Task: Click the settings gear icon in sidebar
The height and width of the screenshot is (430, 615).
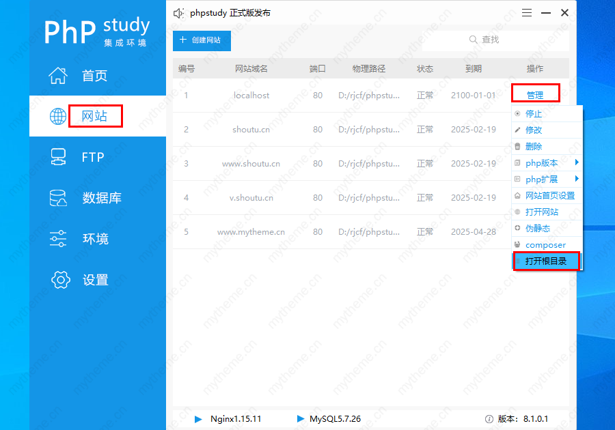Action: click(60, 280)
